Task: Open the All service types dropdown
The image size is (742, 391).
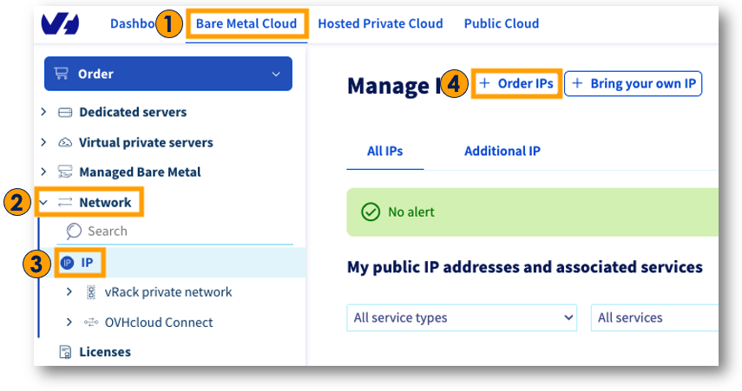Action: click(x=462, y=317)
